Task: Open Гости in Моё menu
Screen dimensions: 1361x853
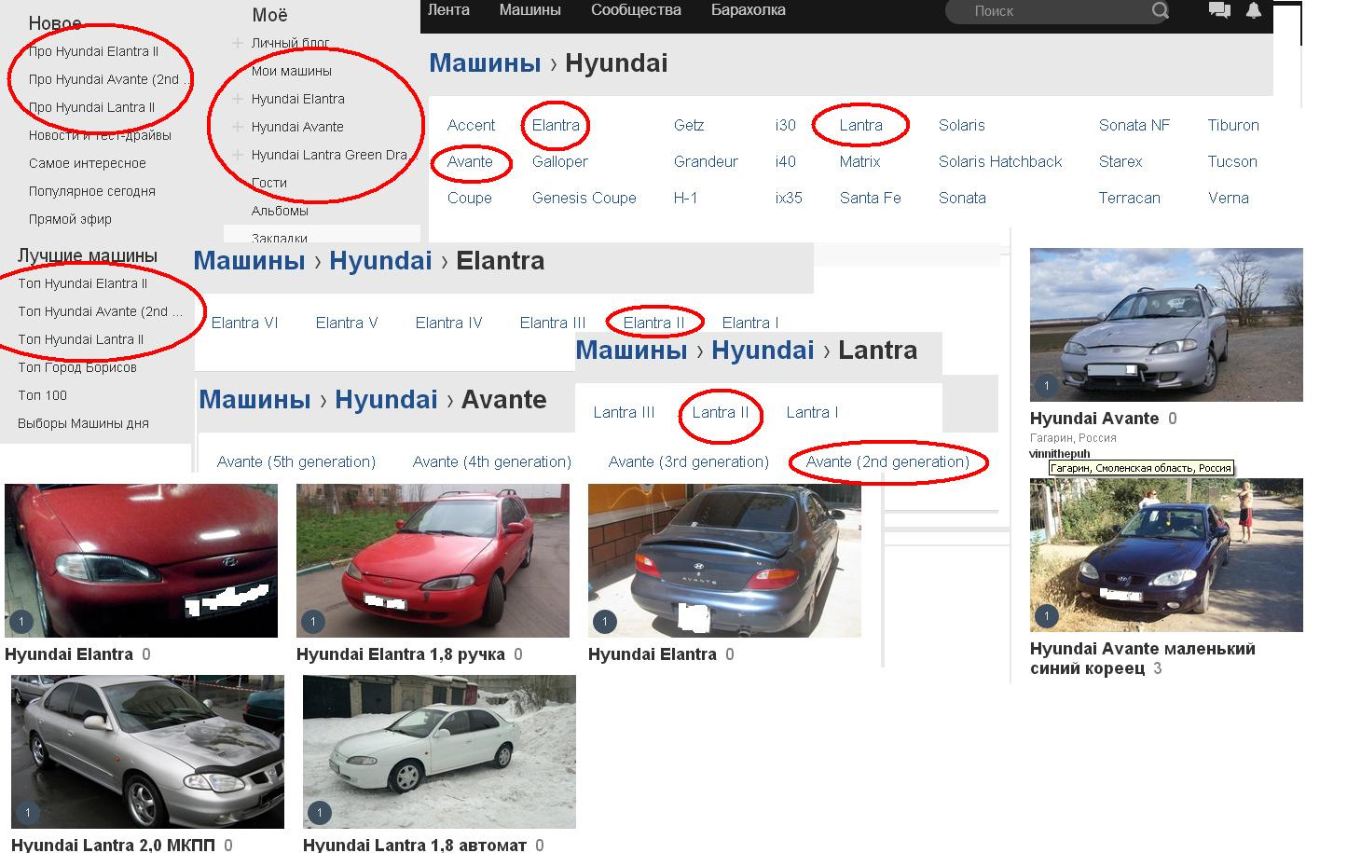Action: [268, 183]
